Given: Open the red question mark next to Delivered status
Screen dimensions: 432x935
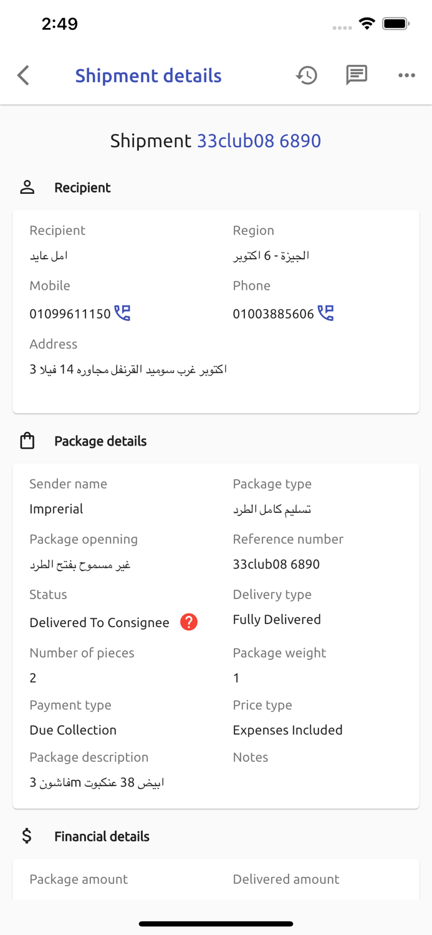Looking at the screenshot, I should (x=188, y=622).
